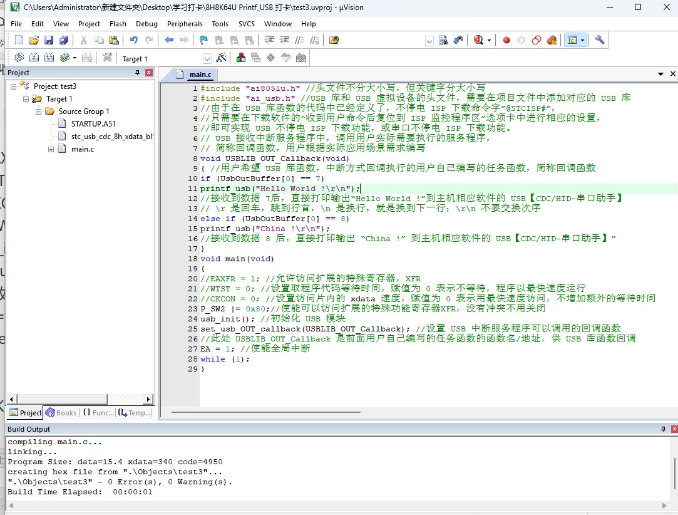The width and height of the screenshot is (678, 515).
Task: Click the editor's horizontal scrollbar thumb
Action: 265,412
